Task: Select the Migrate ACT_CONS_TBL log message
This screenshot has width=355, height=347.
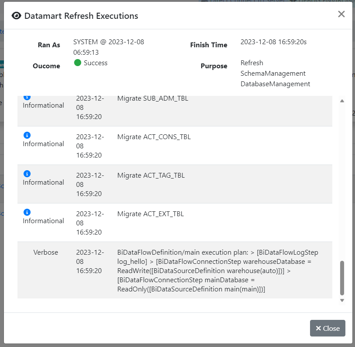Action: [154, 137]
